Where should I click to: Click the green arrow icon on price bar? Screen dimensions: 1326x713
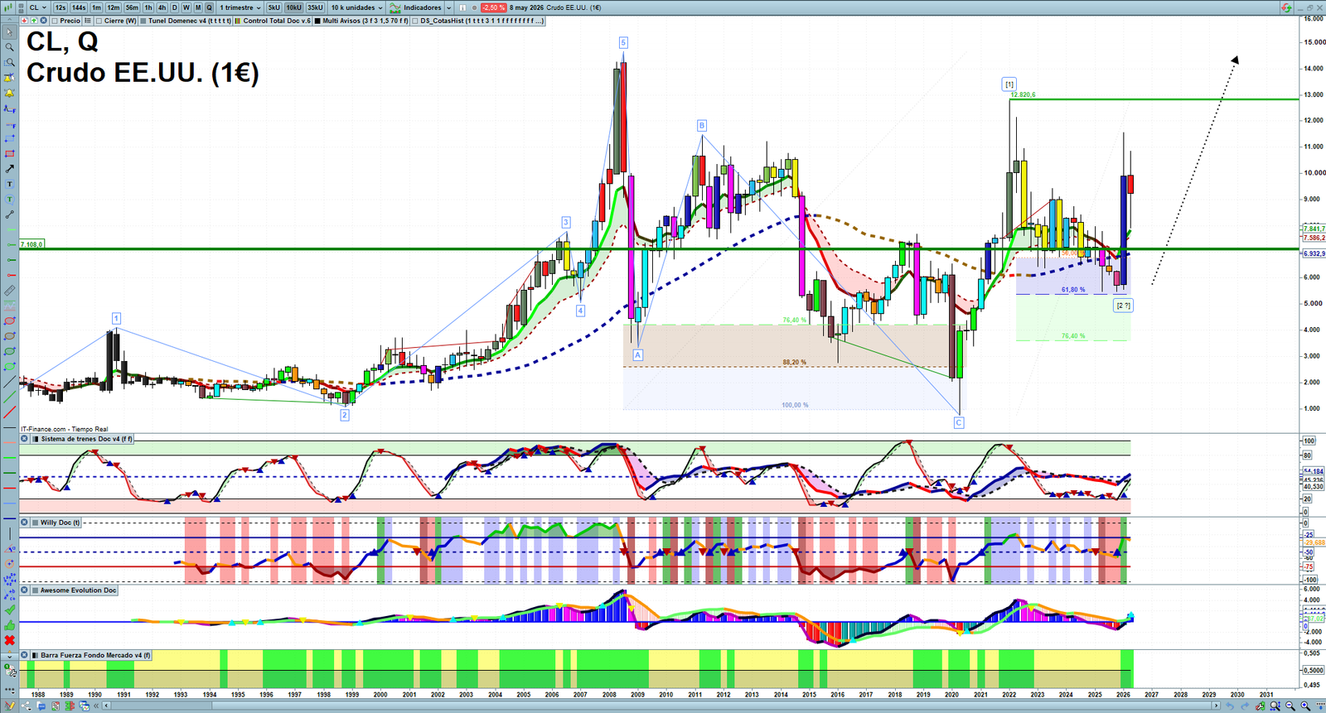tap(34, 21)
